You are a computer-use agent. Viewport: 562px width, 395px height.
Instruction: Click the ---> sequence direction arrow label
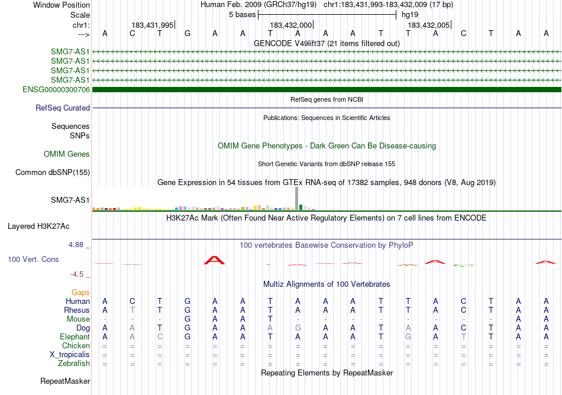point(84,34)
